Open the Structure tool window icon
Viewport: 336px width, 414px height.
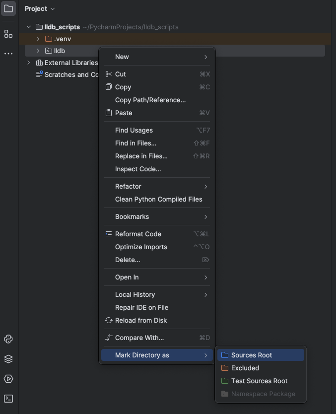8,34
